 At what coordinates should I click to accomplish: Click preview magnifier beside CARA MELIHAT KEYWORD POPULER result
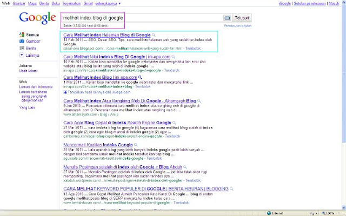[x=231, y=189]
